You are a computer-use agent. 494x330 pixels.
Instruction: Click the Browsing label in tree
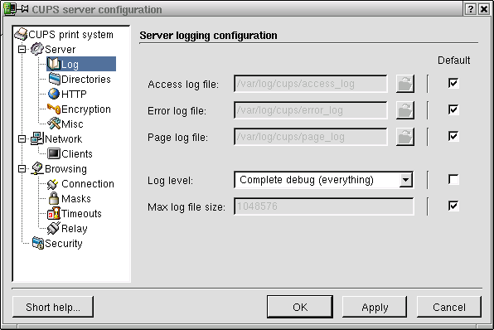(x=65, y=169)
